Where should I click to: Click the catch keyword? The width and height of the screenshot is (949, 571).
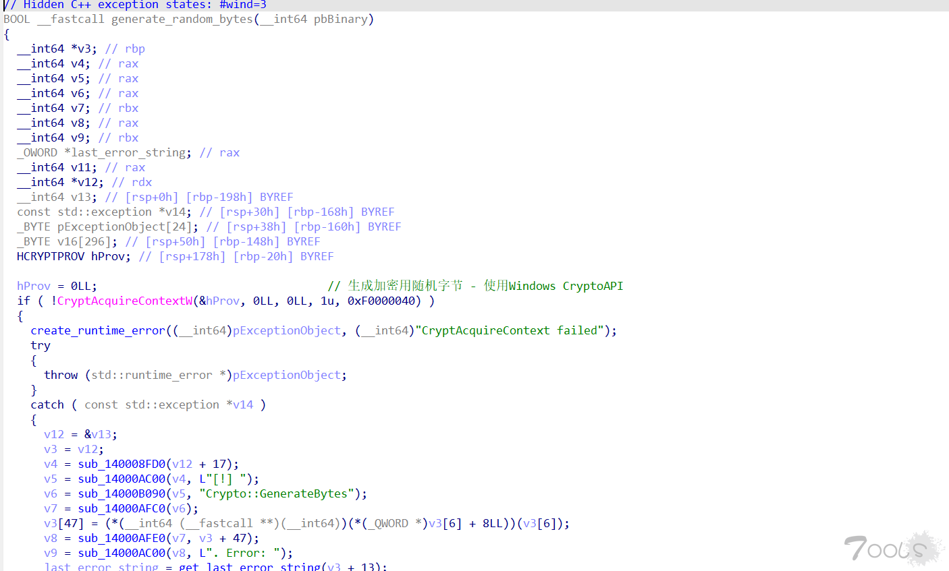47,404
